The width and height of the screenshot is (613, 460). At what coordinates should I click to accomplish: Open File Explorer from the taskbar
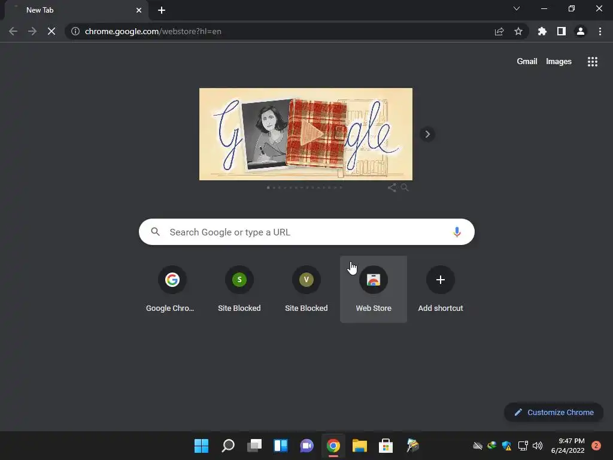click(x=360, y=446)
